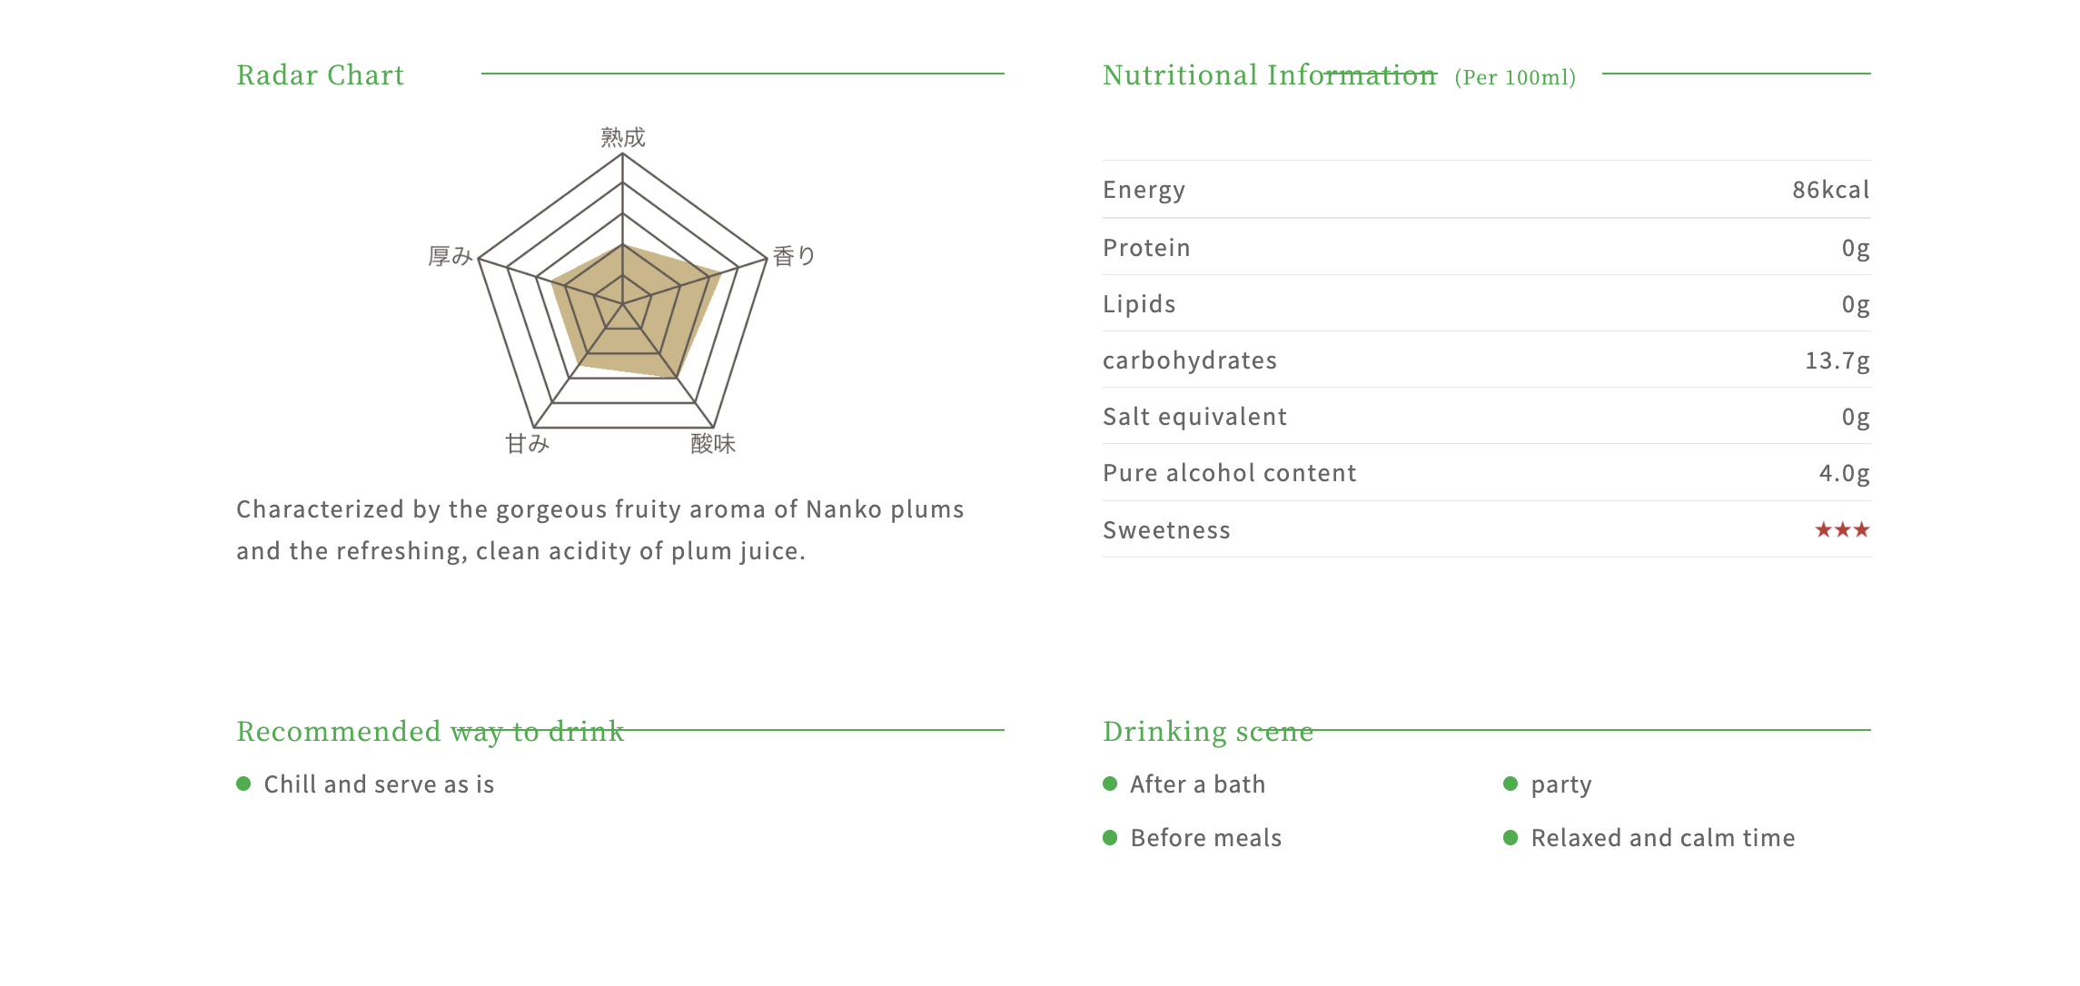Screen dimensions: 2080x986
Task: Click the carbohydrates row label
Action: click(x=1190, y=360)
